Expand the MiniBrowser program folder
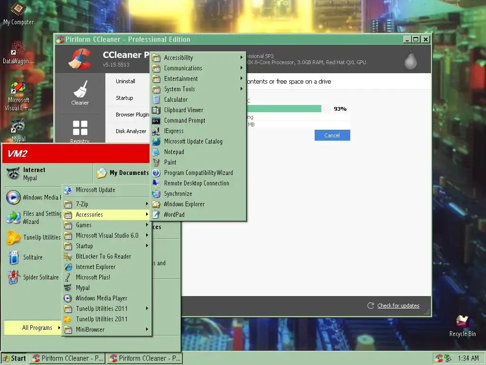Screen dimensions: 486x365 click(106, 330)
